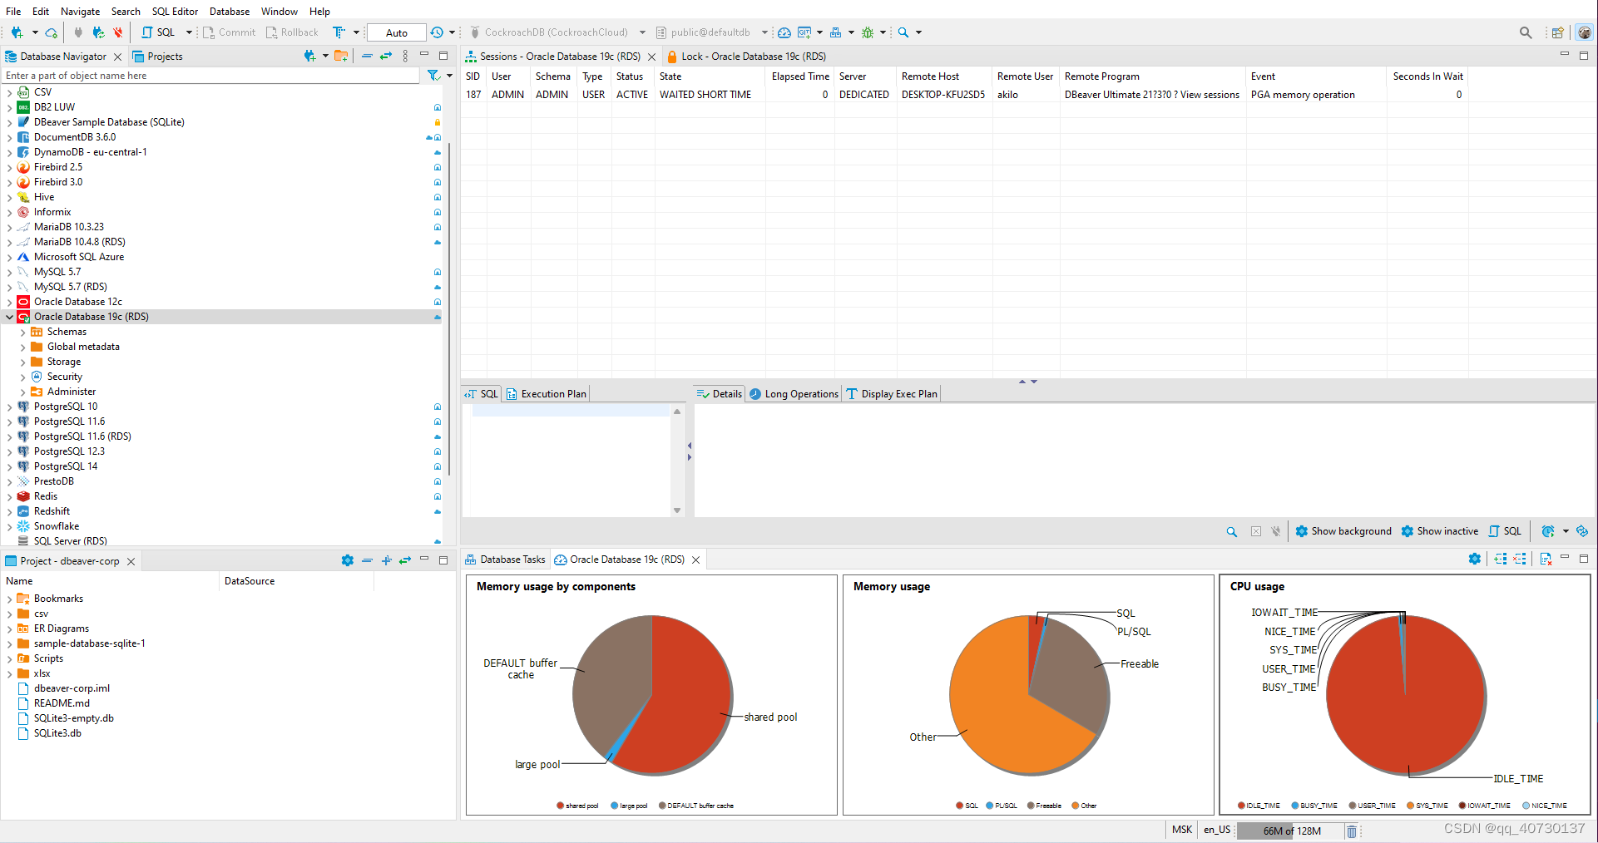The height and width of the screenshot is (843, 1598).
Task: Click the green bug debug icon
Action: pos(868,32)
